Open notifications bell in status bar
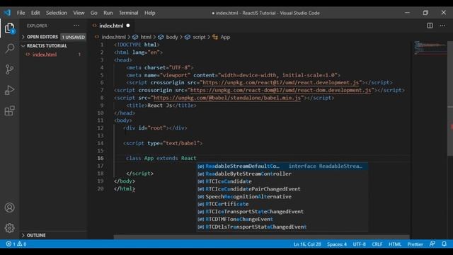453x255 pixels. [444, 244]
